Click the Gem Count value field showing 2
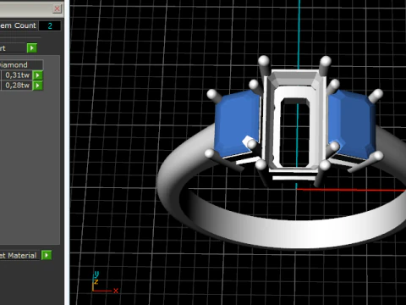 tap(50, 25)
